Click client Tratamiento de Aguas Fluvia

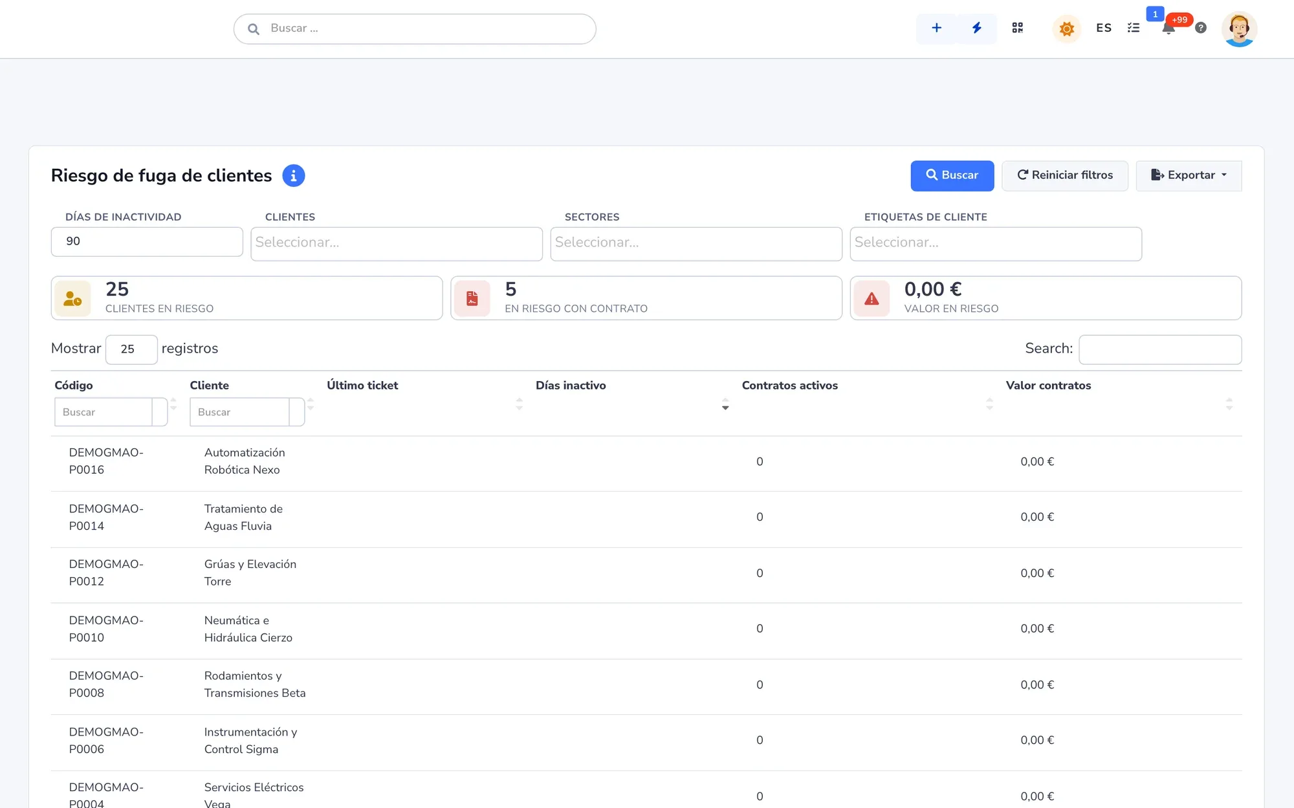(x=243, y=518)
